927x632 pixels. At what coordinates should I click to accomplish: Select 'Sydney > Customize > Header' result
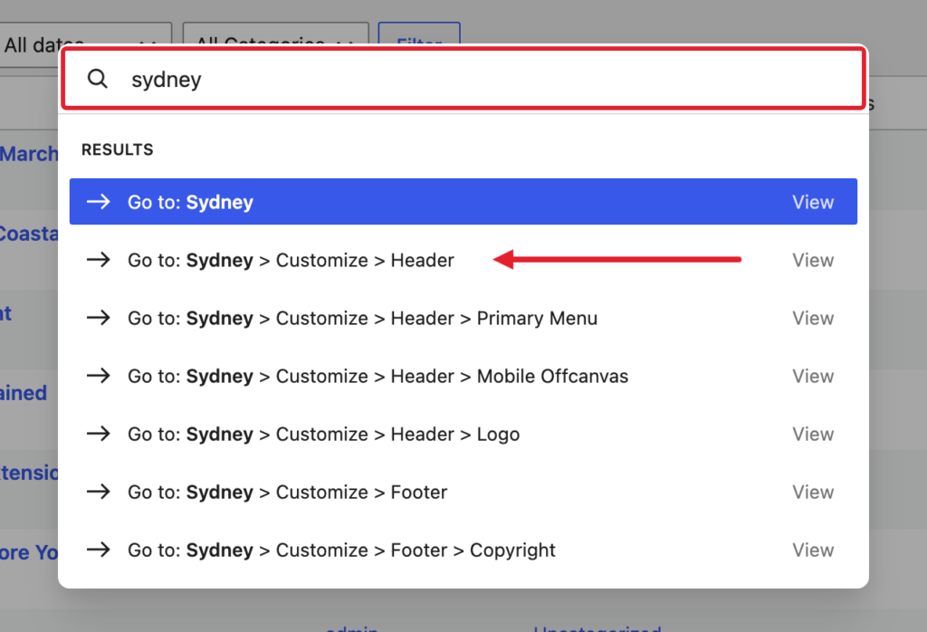(x=463, y=260)
